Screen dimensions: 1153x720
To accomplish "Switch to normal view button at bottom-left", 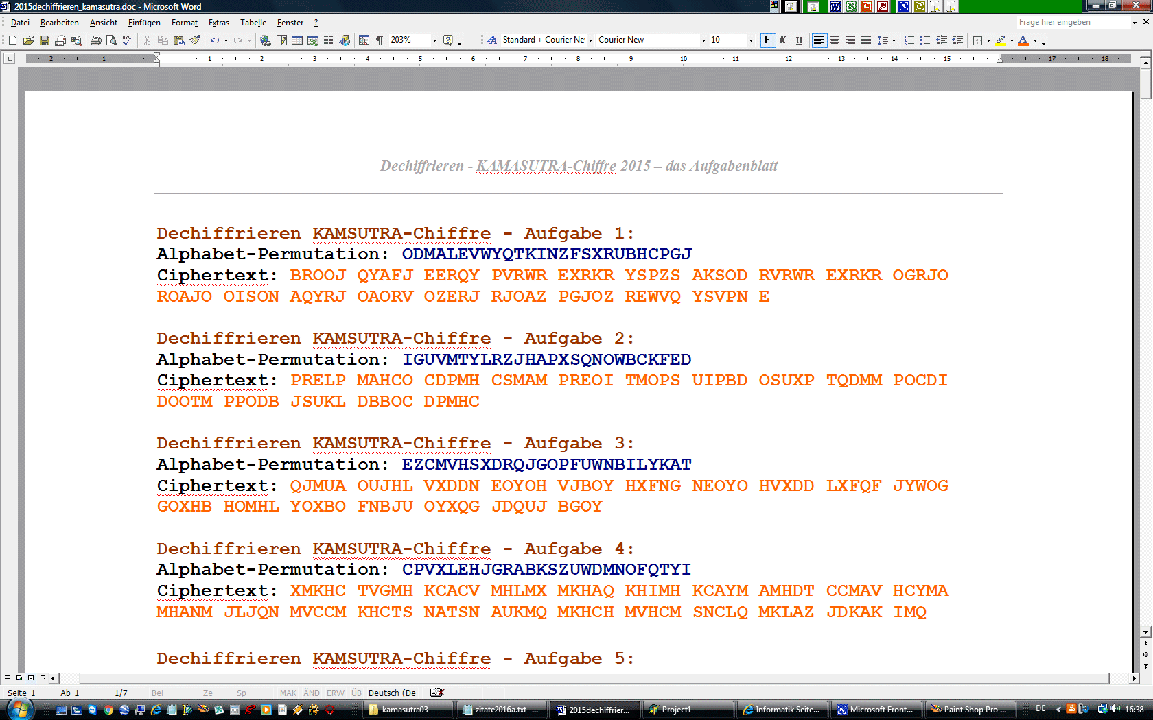I will [8, 678].
